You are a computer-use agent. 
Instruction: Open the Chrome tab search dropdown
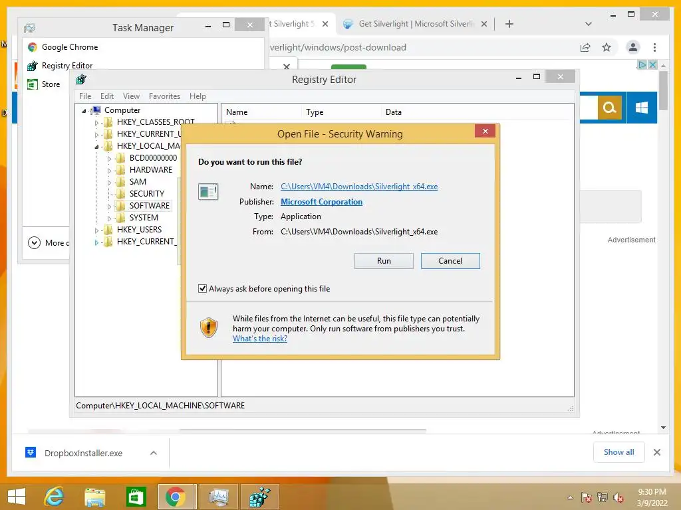588,24
